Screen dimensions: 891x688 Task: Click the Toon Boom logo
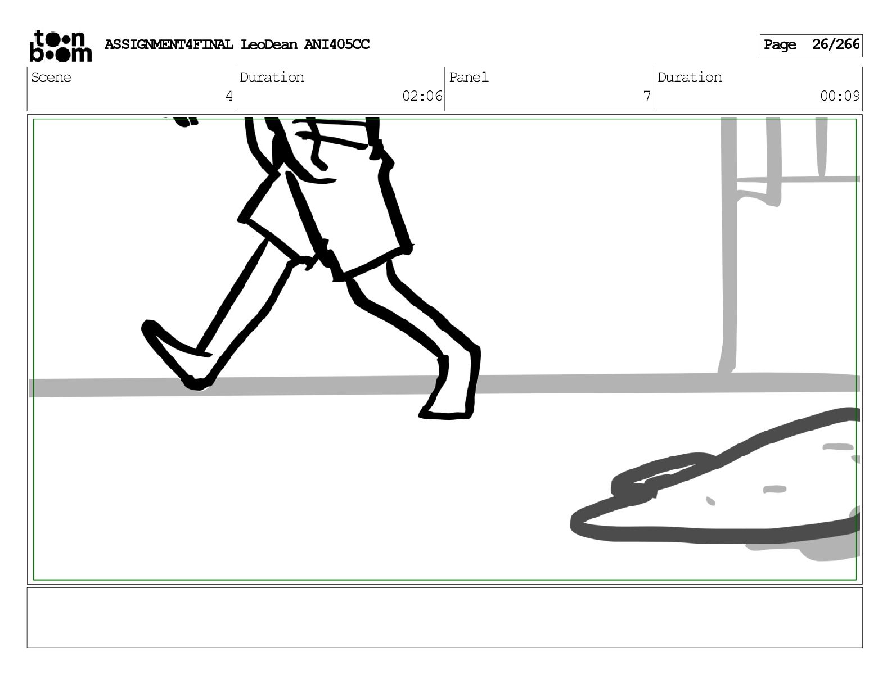click(60, 46)
